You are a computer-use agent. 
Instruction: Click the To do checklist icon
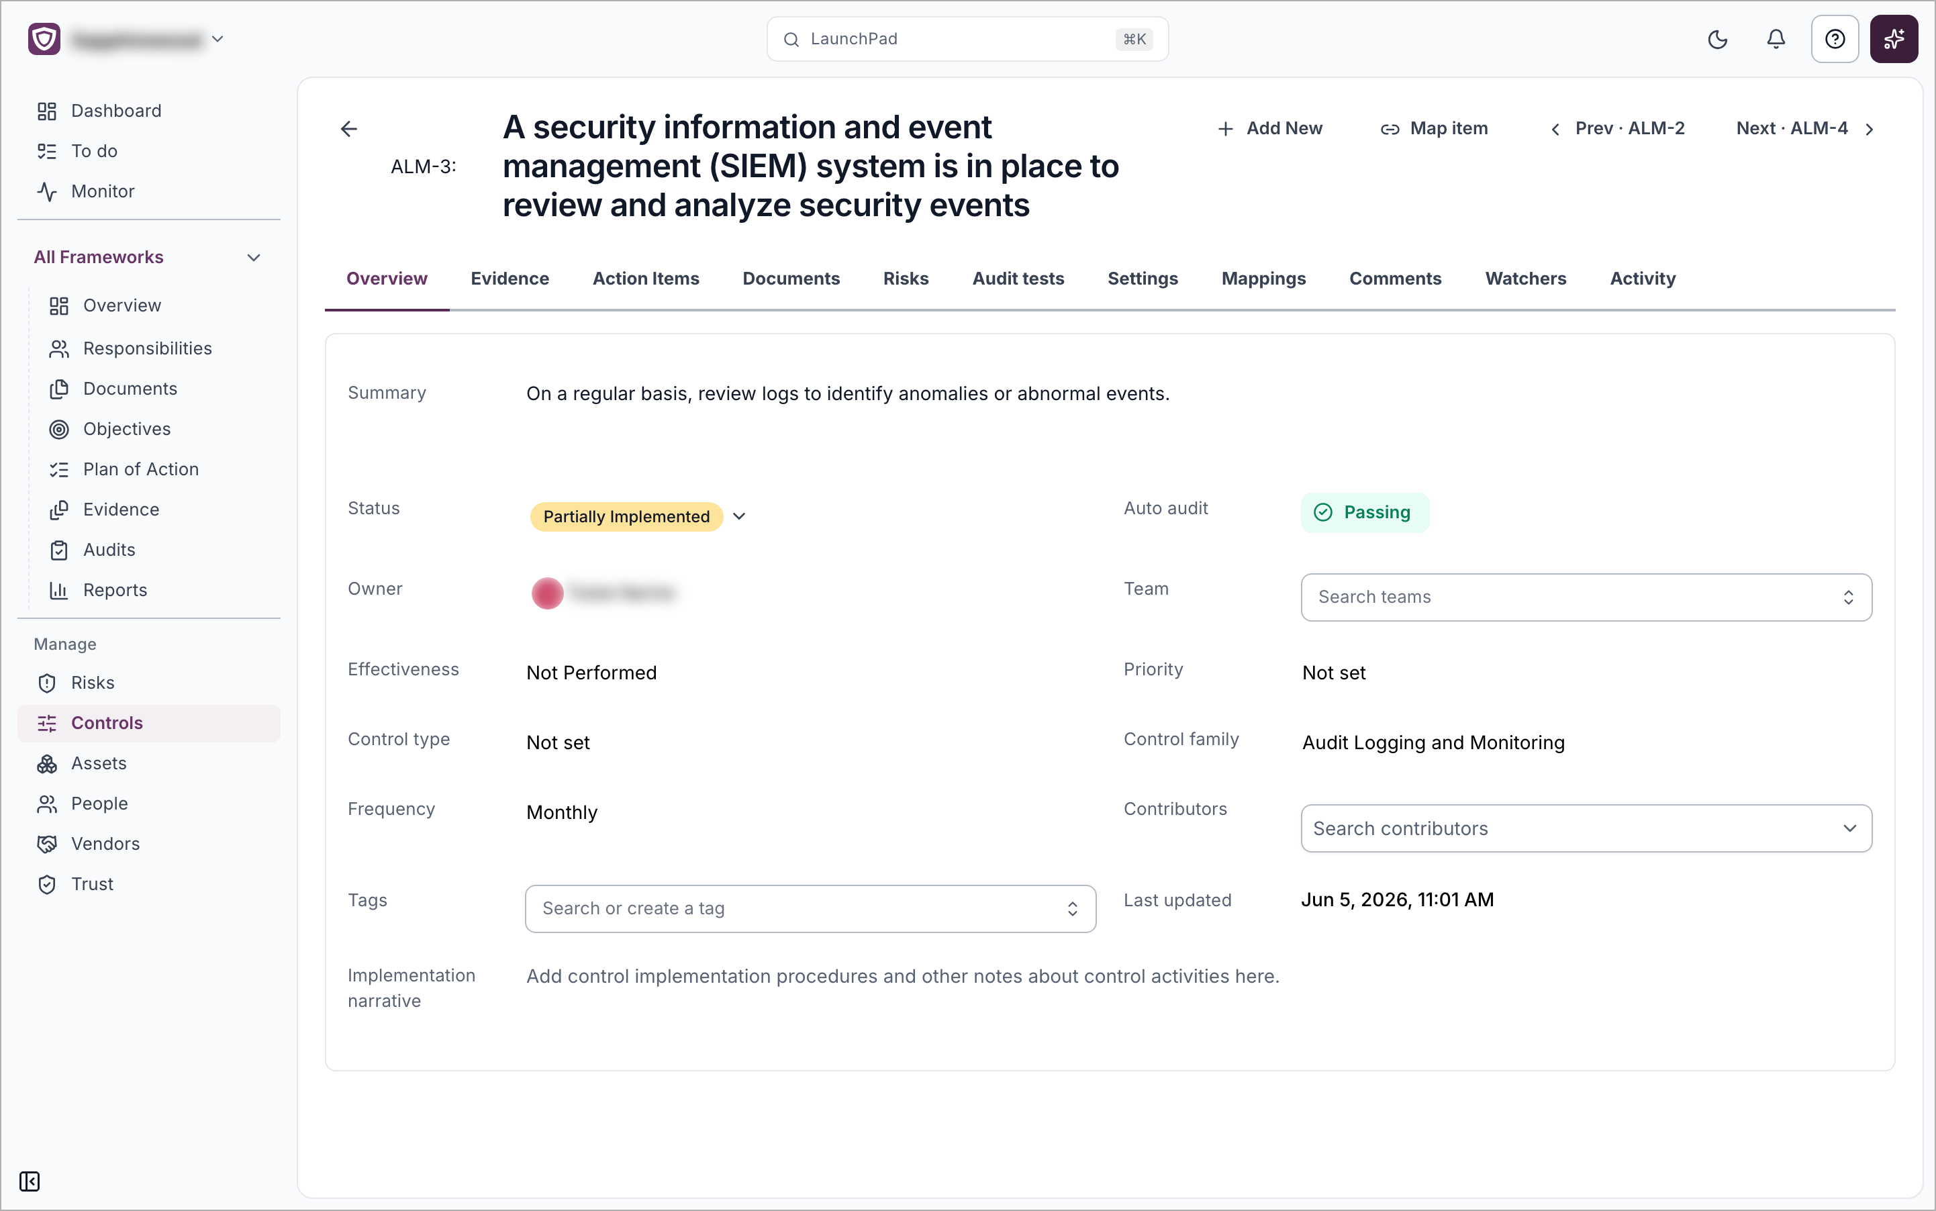(x=47, y=150)
